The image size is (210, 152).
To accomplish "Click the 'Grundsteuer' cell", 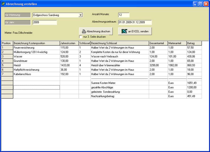I will pos(36,61).
